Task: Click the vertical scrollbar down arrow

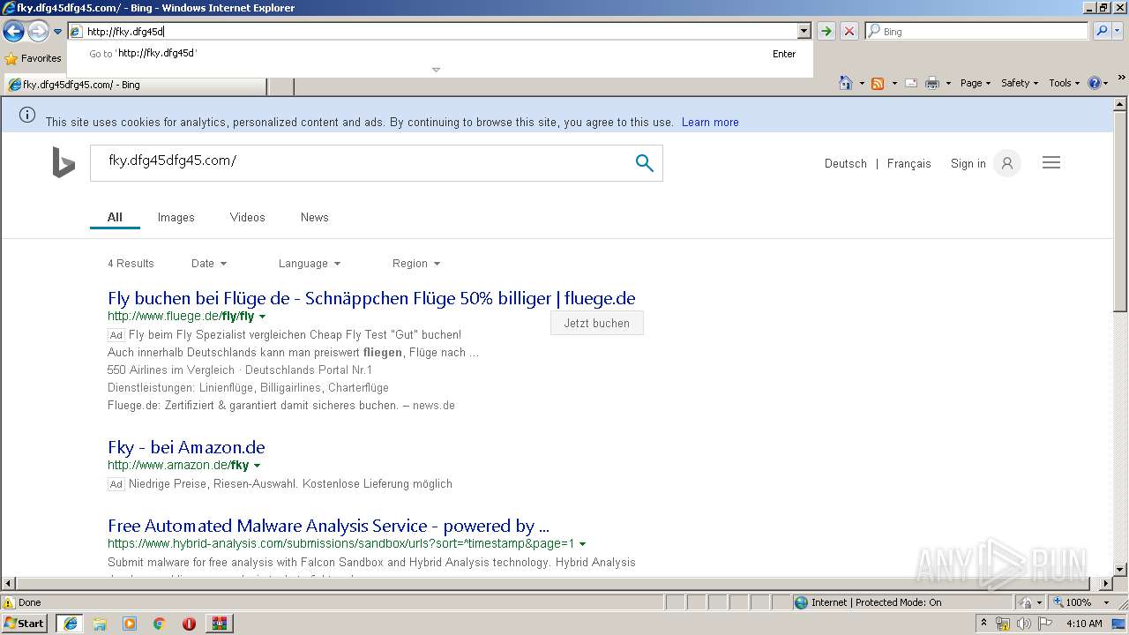Action: 1120,570
